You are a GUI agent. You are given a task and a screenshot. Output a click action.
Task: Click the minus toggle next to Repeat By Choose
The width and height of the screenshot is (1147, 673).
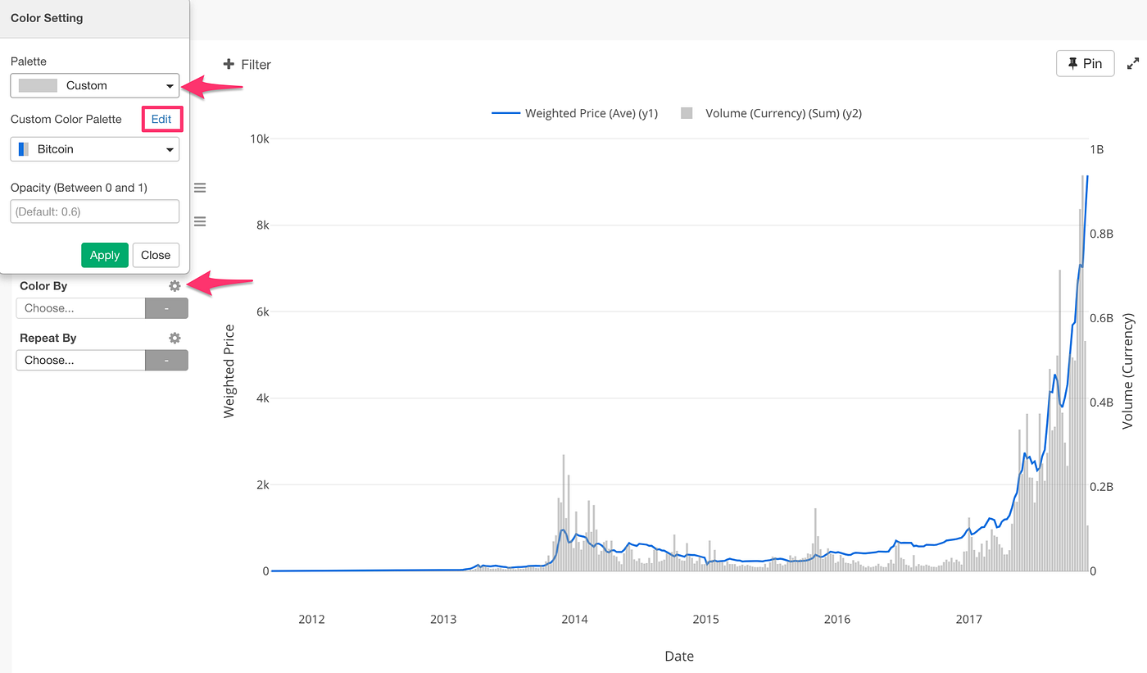click(166, 360)
